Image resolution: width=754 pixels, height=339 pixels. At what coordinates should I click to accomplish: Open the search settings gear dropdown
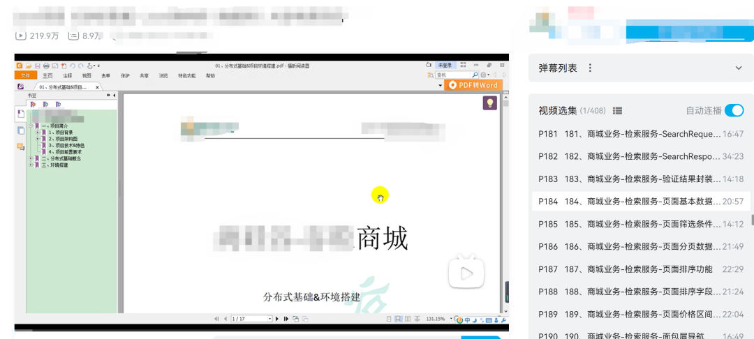pos(485,75)
